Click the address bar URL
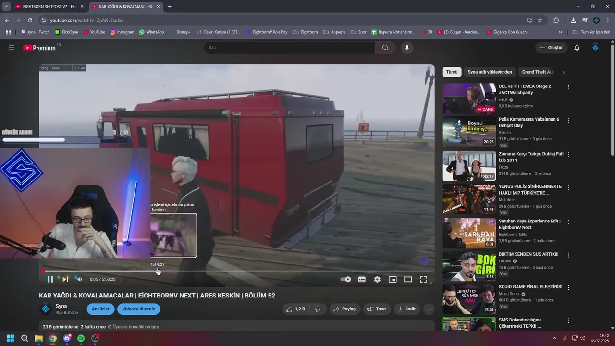This screenshot has width=615, height=346. [87, 20]
